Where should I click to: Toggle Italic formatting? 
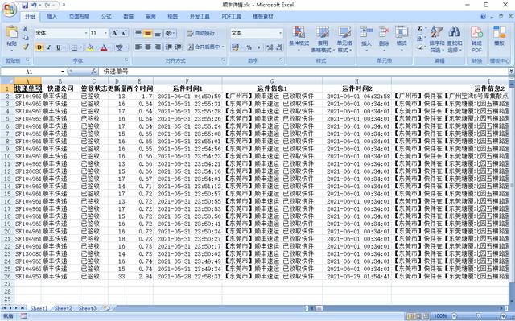[49, 47]
